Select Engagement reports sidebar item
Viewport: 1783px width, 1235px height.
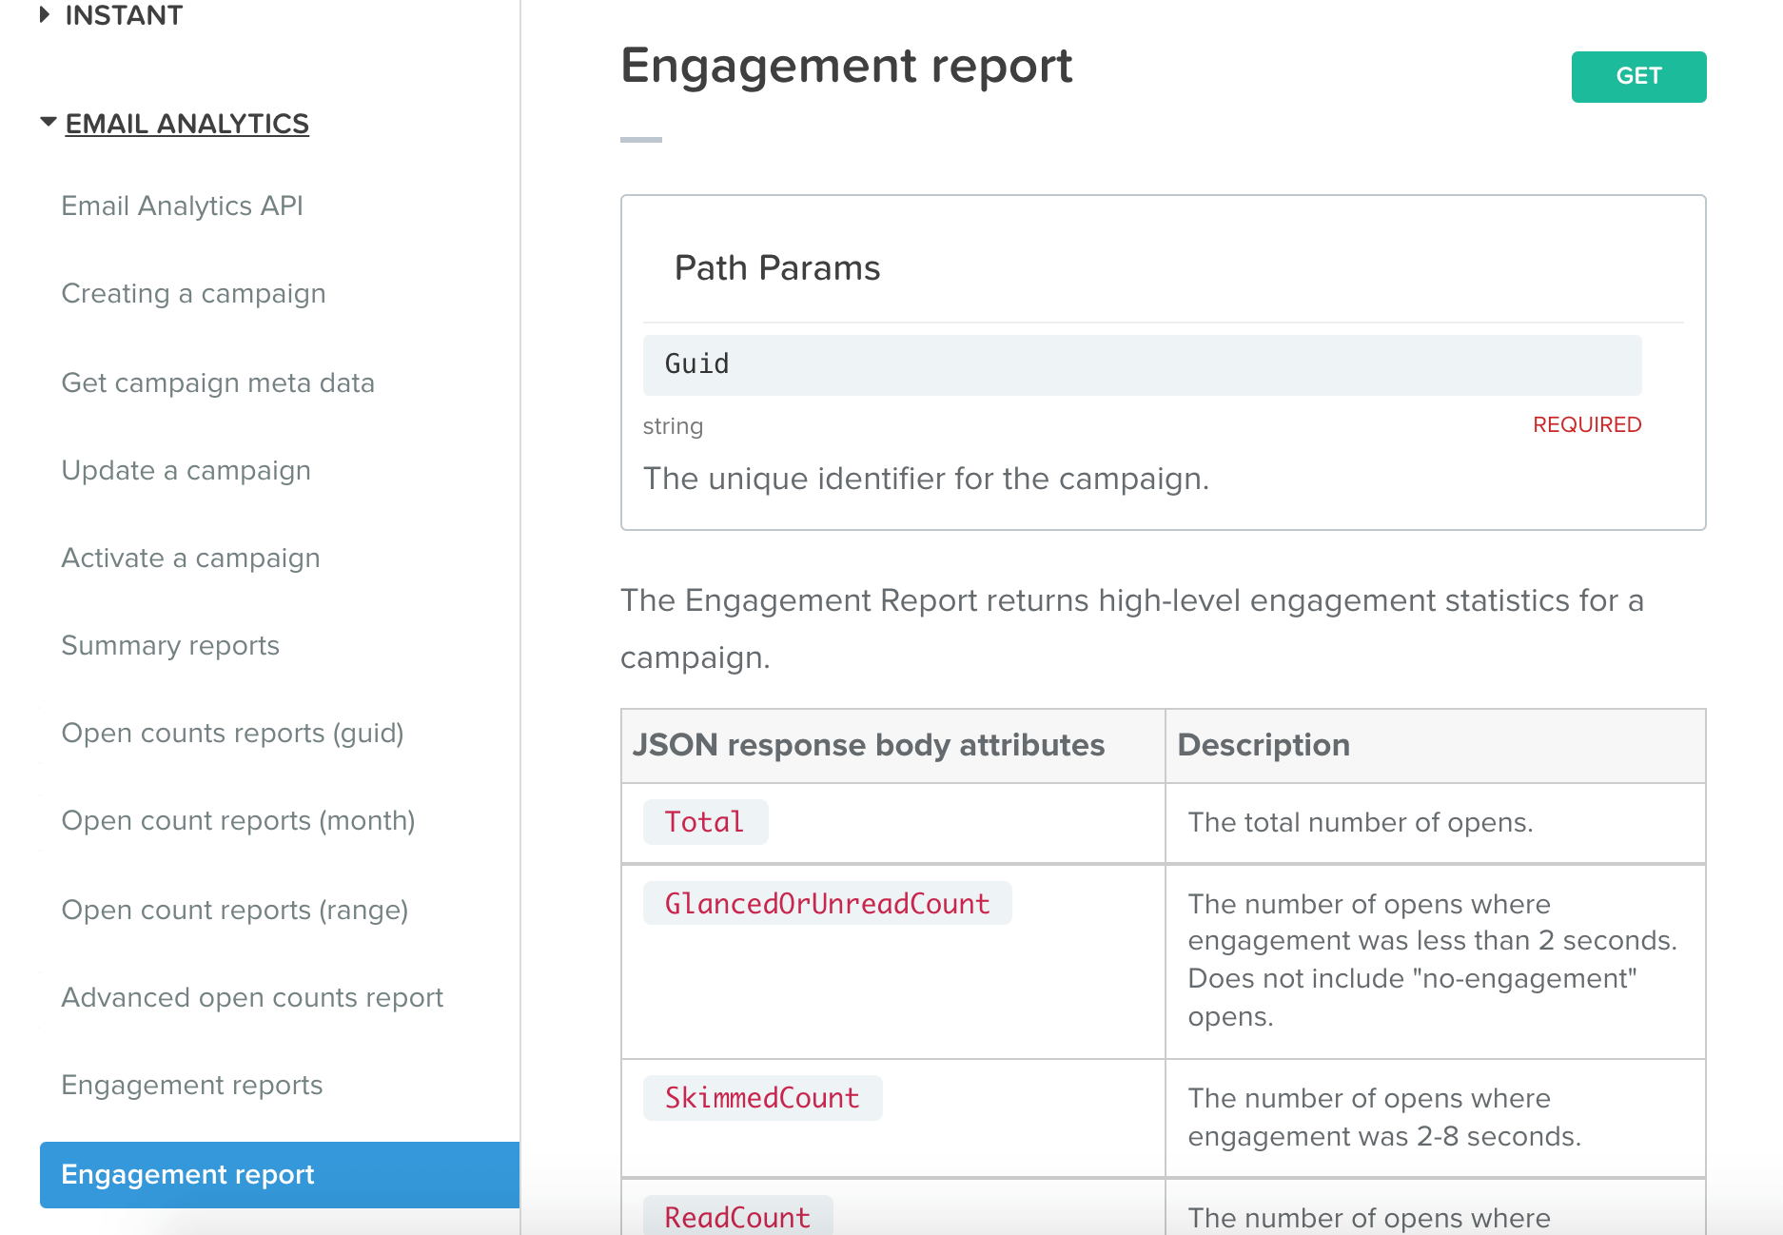pos(191,1085)
